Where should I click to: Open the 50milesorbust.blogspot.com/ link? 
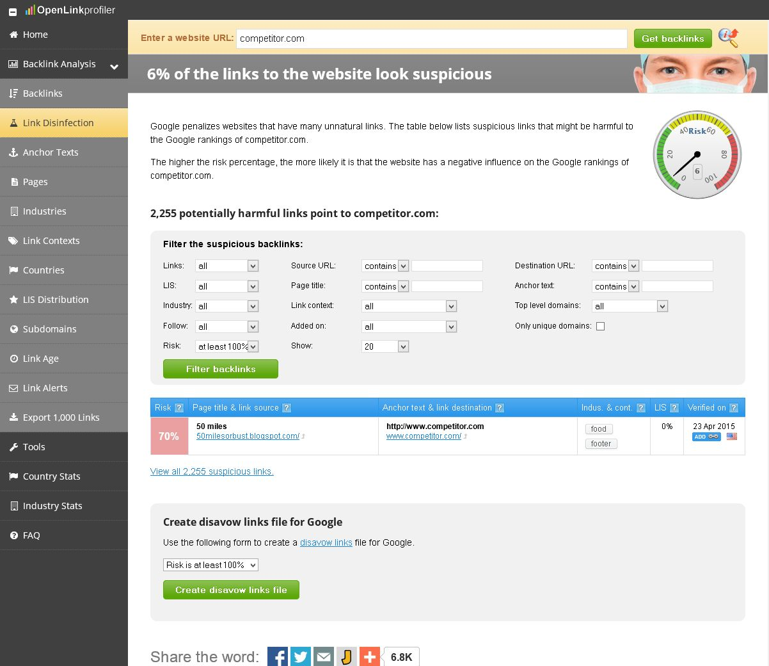248,436
